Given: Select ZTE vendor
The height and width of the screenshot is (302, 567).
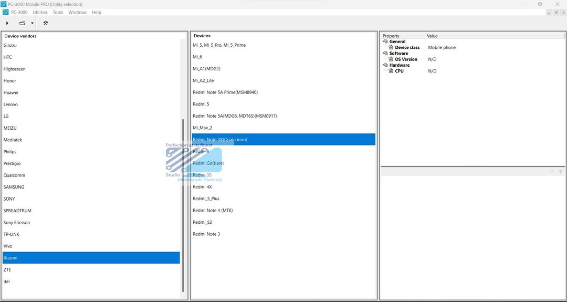Looking at the screenshot, I should tap(91, 270).
